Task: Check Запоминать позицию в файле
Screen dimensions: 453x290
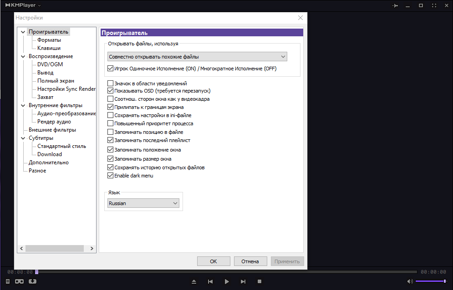Action: (x=110, y=132)
